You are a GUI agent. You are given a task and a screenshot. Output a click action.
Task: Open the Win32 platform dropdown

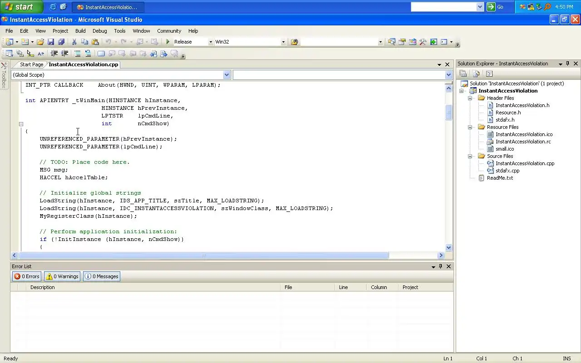pos(283,42)
